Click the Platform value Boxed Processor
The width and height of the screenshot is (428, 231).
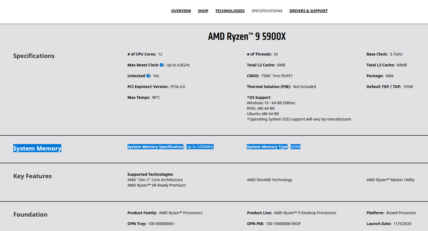tap(401, 213)
